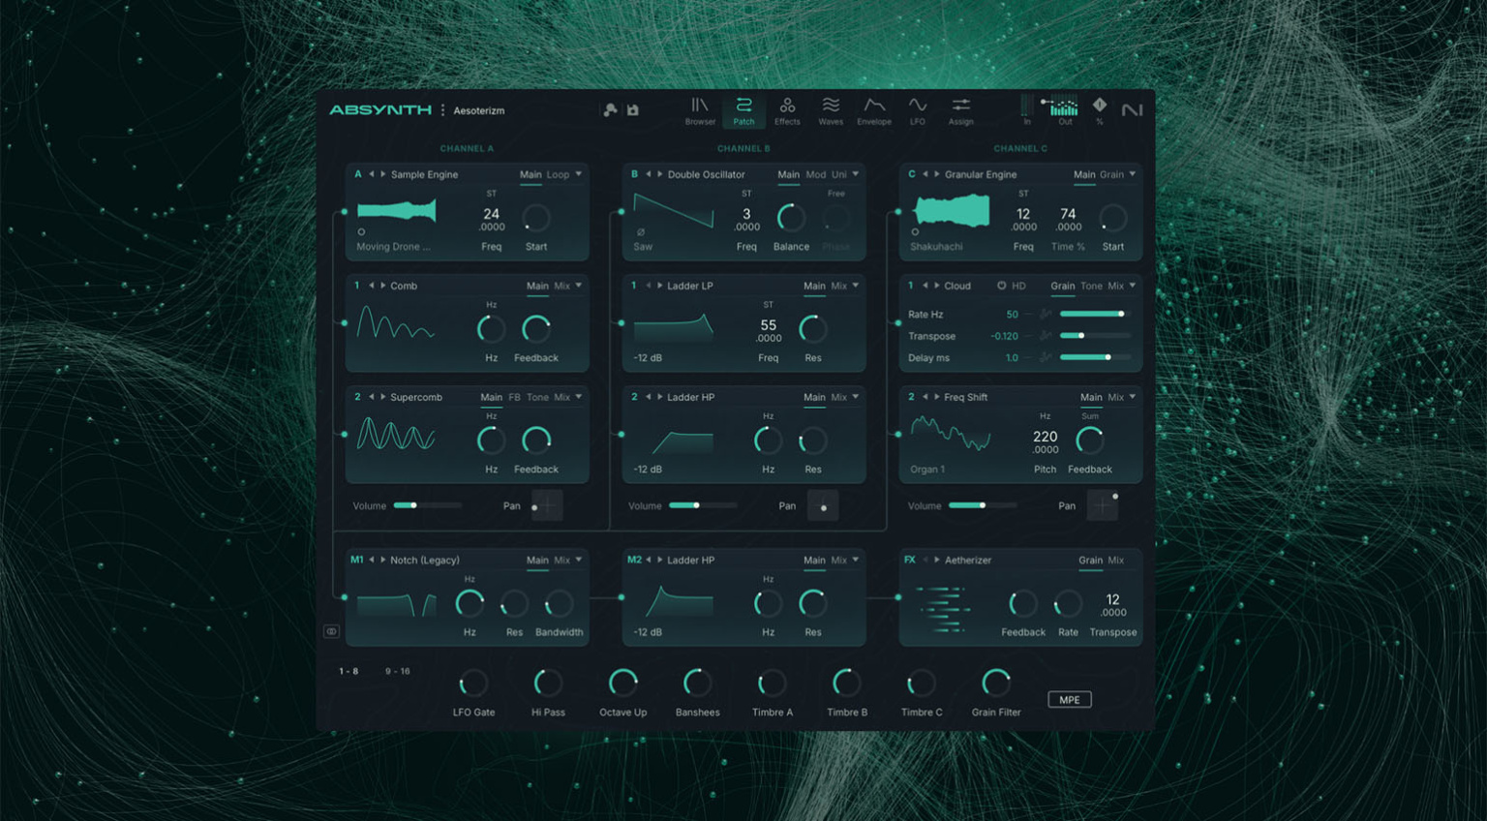The height and width of the screenshot is (821, 1487).
Task: Click the Rate Hz slider in Cloud
Action: [x=1093, y=314]
